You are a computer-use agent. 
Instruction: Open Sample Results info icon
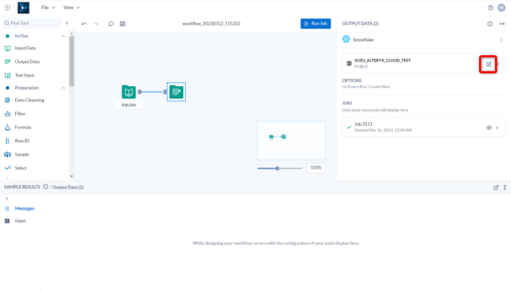pos(46,187)
